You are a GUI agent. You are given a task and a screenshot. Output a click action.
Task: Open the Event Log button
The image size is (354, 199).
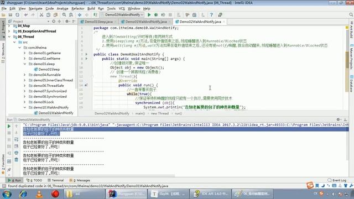(337, 180)
